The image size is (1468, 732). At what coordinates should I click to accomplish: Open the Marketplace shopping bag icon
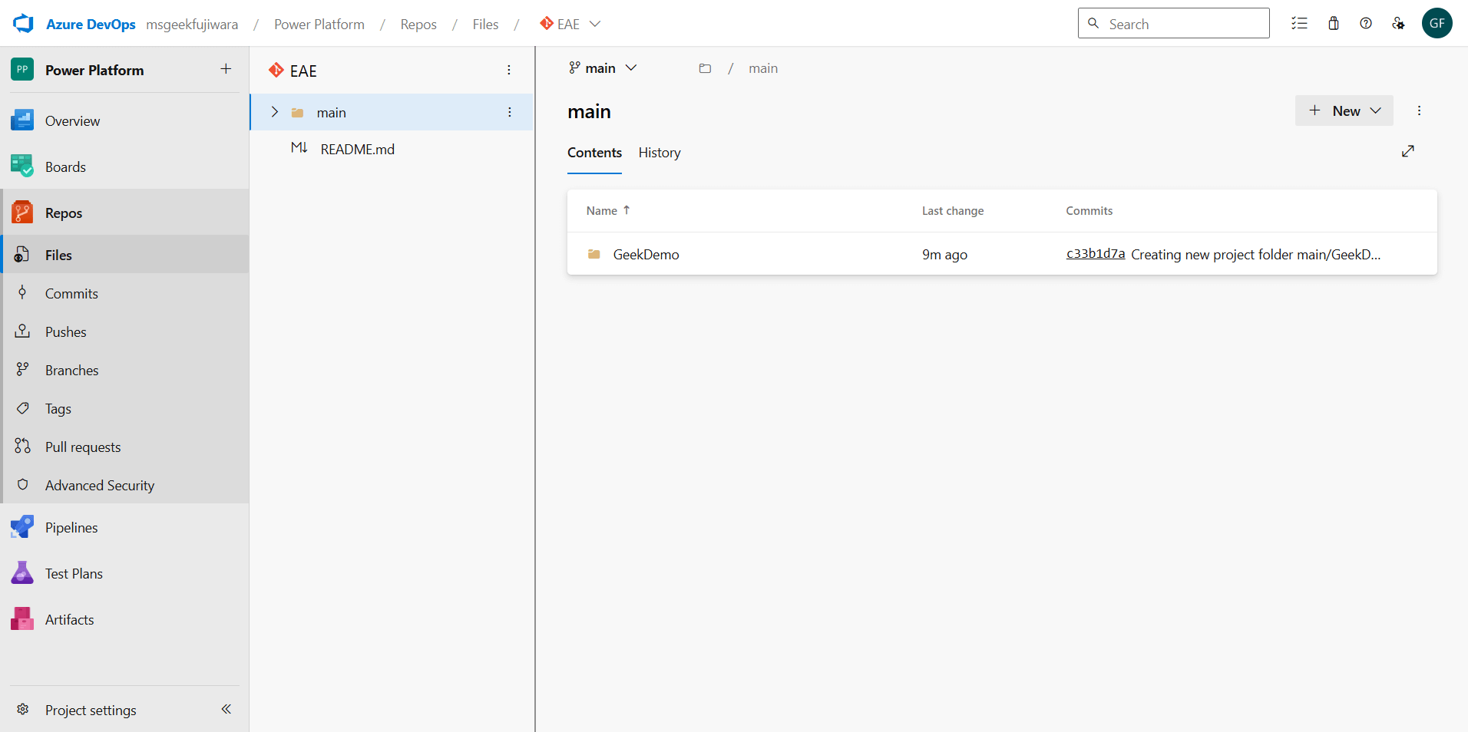click(x=1334, y=23)
